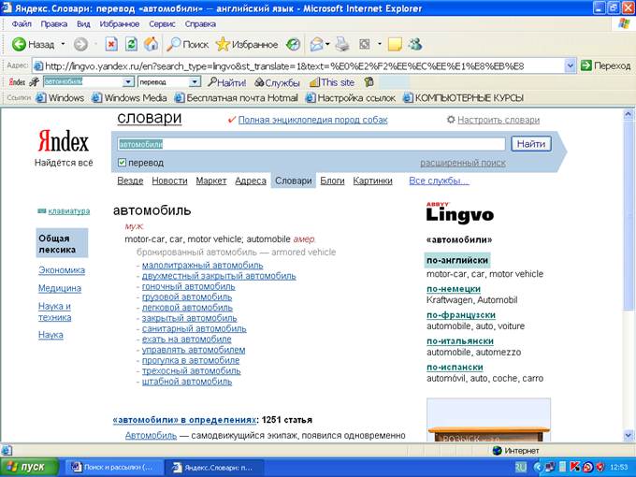Open the Файл menu

22,24
